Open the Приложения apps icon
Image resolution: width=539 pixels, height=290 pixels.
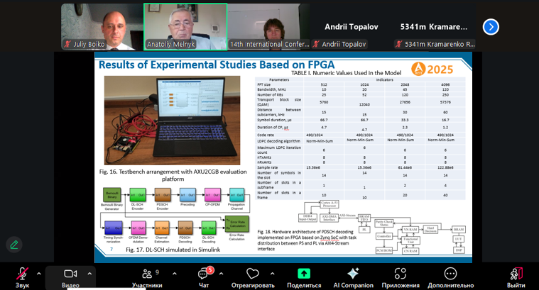point(401,274)
